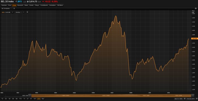Image resolution: width=198 pixels, height=101 pixels.
Task: Open the Events tab
Action: 31,5
